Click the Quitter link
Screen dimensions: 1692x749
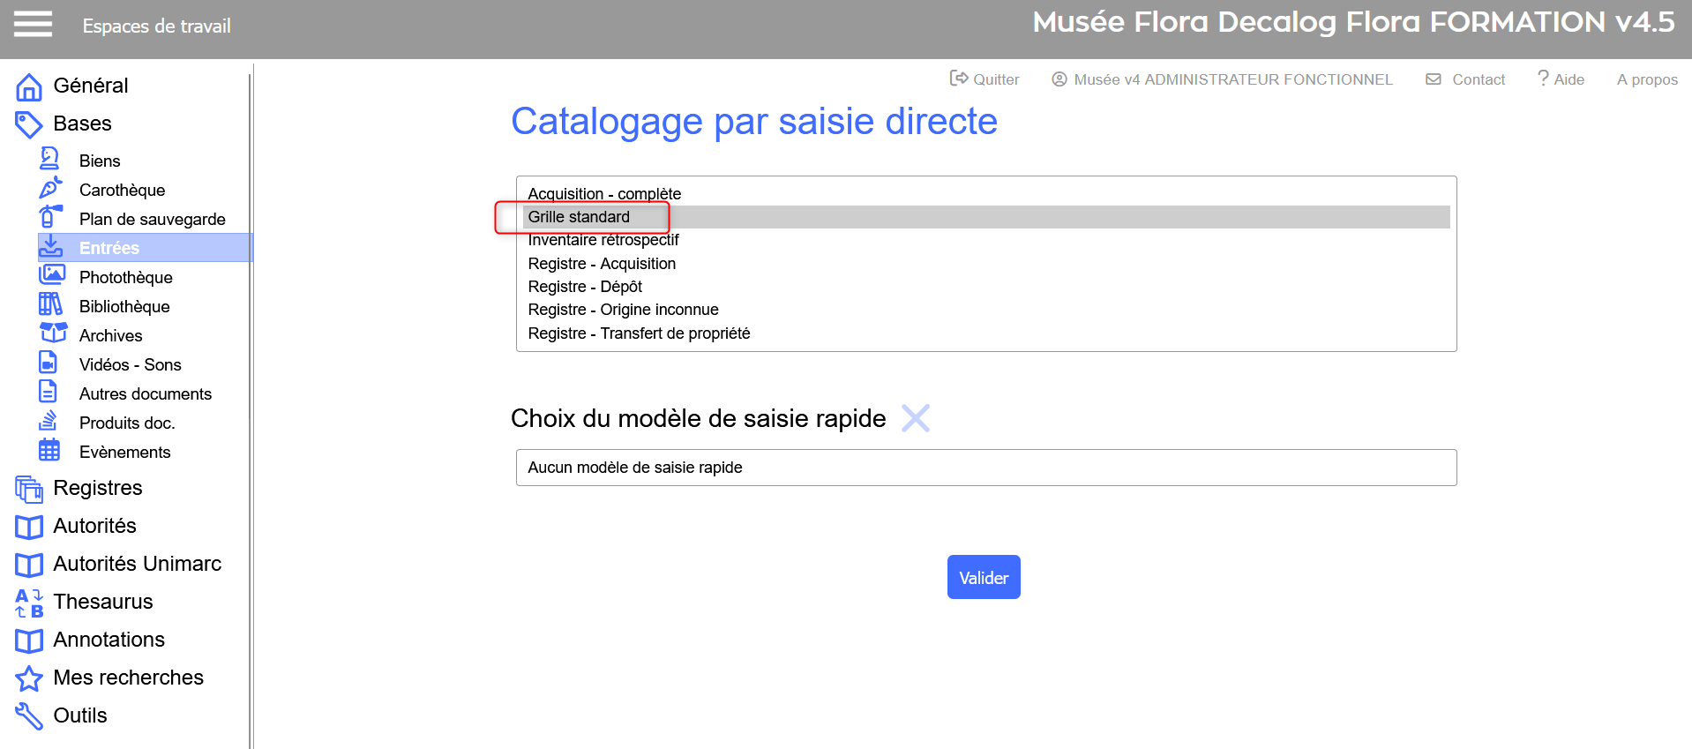pos(985,79)
